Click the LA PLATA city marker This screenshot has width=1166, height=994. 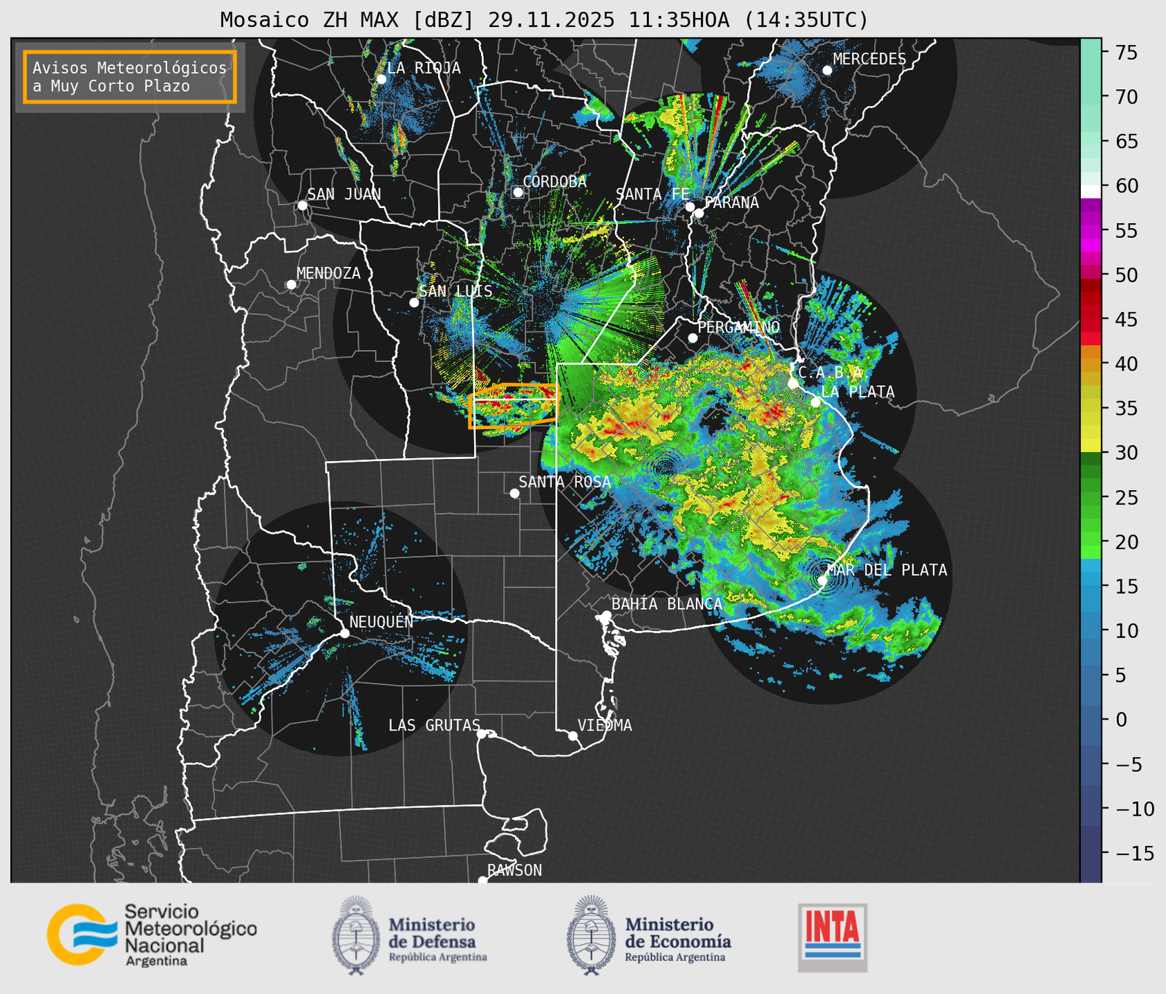click(816, 402)
